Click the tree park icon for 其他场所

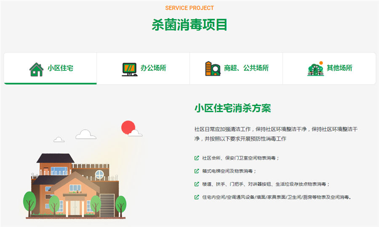[315, 69]
